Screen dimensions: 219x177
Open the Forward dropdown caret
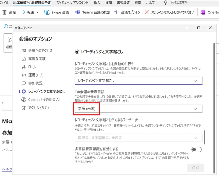[x=37, y=12]
